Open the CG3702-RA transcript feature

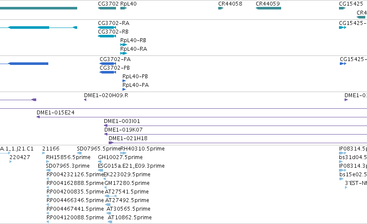tap(107, 28)
